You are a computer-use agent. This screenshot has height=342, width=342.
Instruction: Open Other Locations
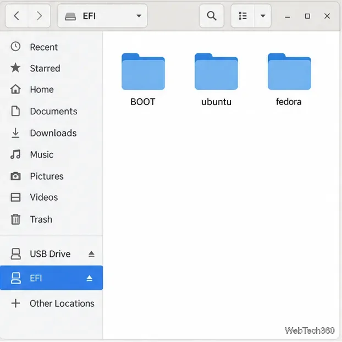[51, 304]
